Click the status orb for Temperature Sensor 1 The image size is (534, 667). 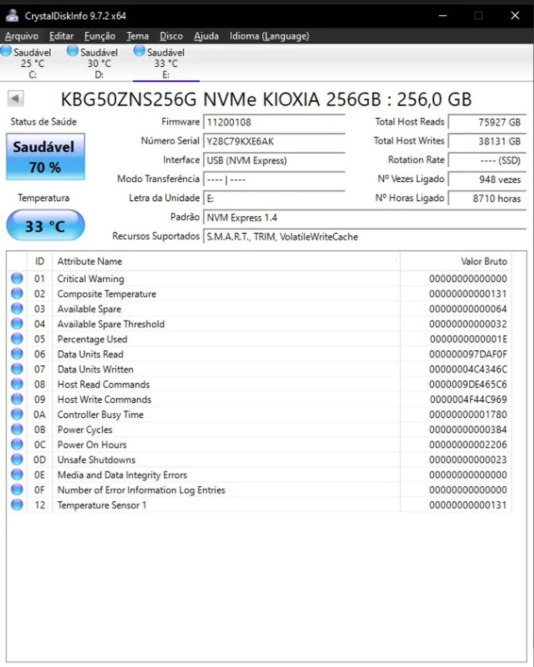pos(17,505)
